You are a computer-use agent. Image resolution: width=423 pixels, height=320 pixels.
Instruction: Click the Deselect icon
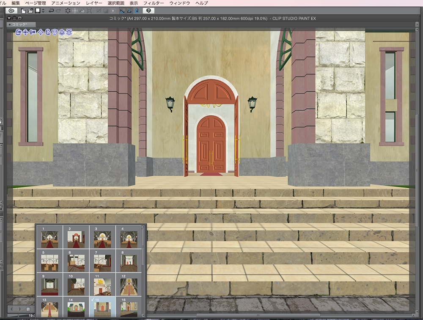[x=99, y=11]
